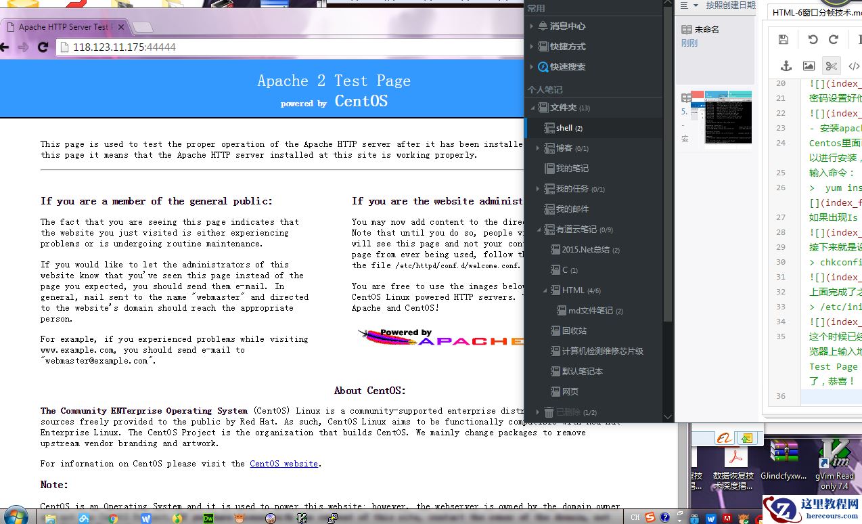Screen dimensions: 862x524
Task: Expand the 快捷方式 section
Action: (x=532, y=46)
